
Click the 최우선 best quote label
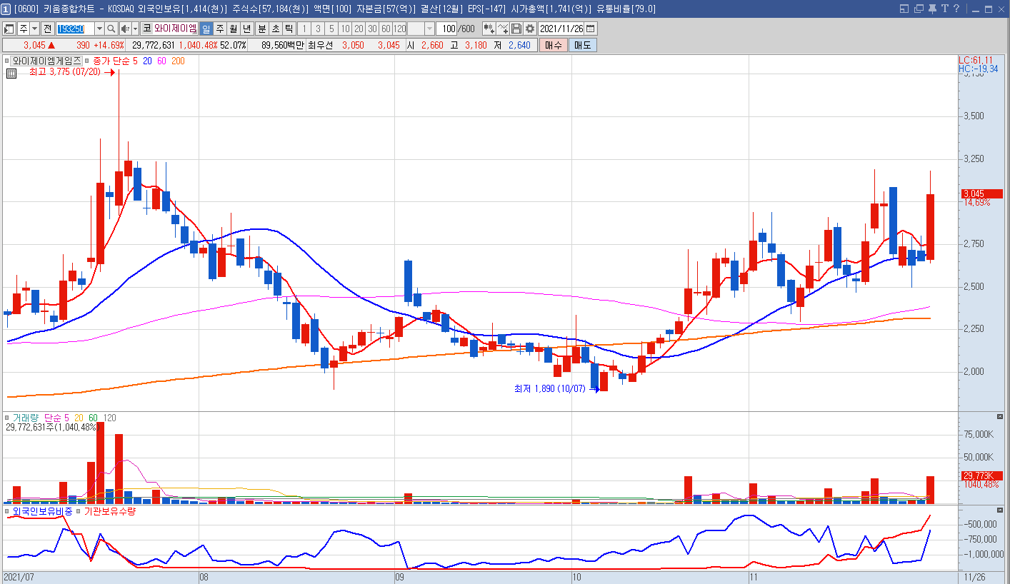point(320,45)
